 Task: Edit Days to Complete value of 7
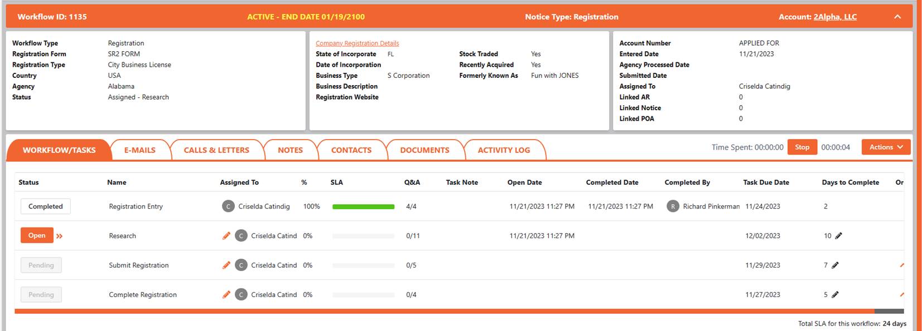point(835,265)
